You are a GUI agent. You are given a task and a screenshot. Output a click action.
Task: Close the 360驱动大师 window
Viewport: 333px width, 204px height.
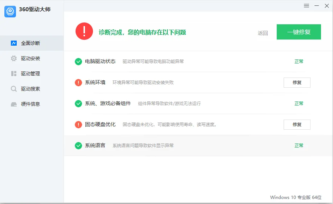pos(326,6)
